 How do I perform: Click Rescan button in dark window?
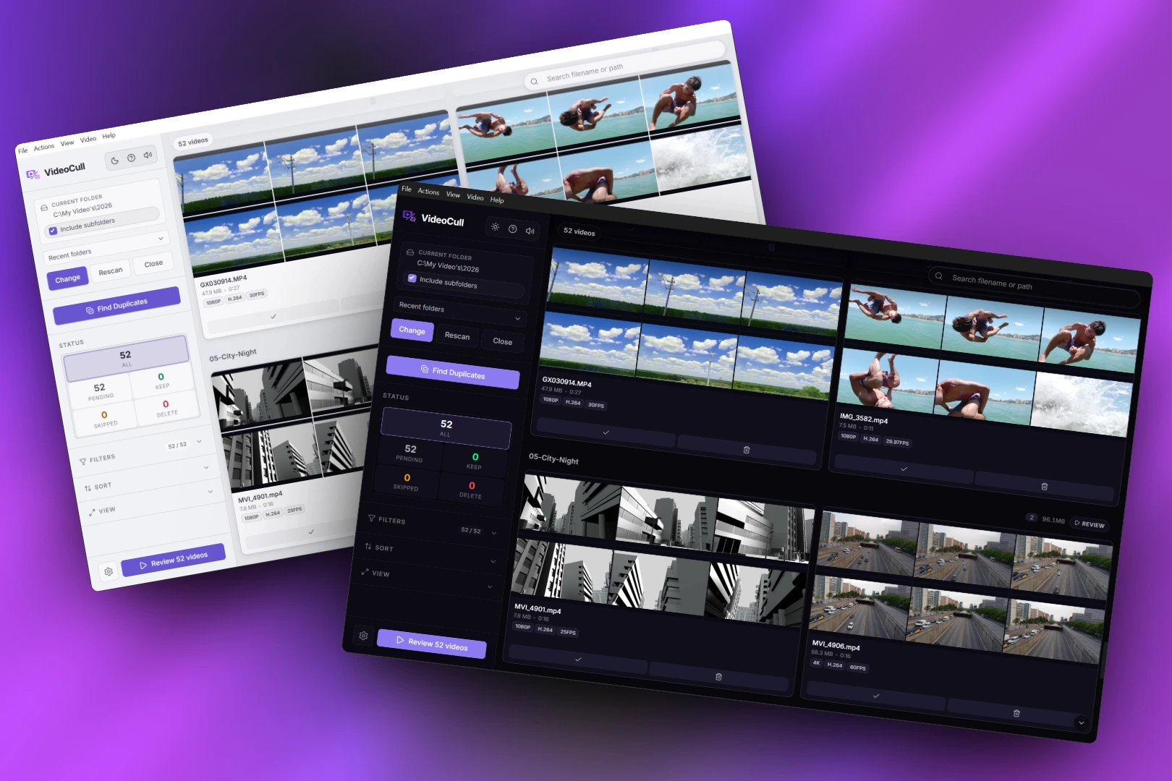click(457, 336)
